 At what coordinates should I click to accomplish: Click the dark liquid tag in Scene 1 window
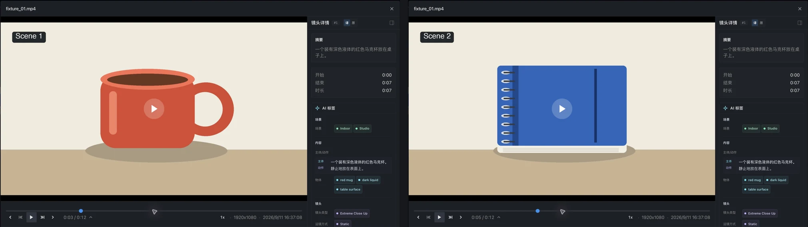tap(368, 180)
